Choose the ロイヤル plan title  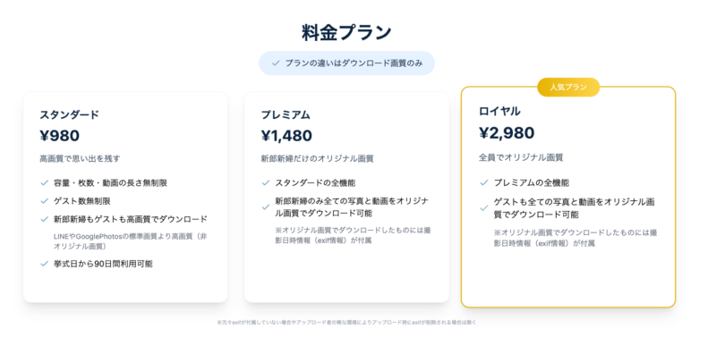point(499,111)
